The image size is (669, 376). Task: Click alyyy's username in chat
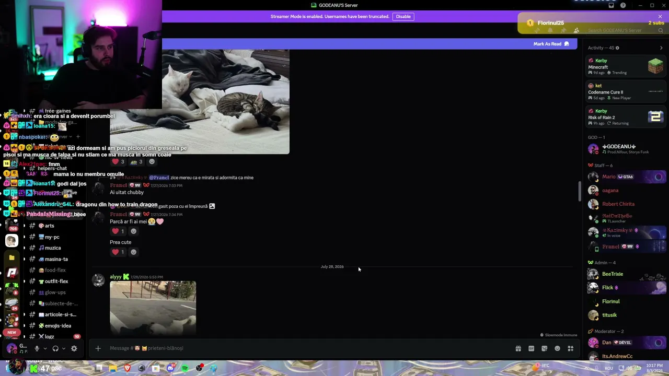pyautogui.click(x=116, y=277)
